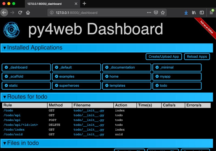
Task: Open Fork me on GitHub ribbon
Action: point(206,27)
